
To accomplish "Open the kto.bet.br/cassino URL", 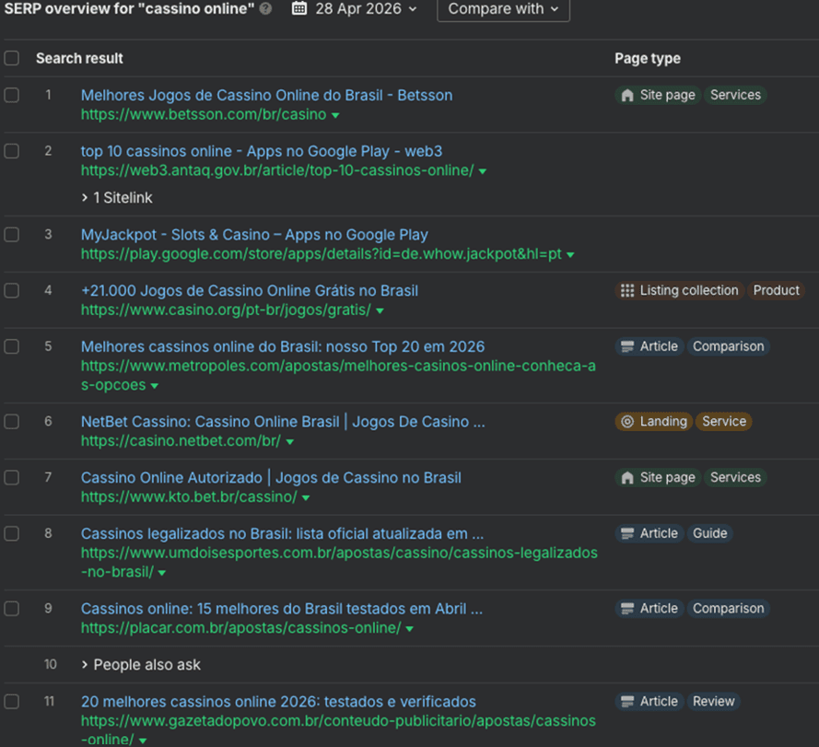I will tap(189, 496).
